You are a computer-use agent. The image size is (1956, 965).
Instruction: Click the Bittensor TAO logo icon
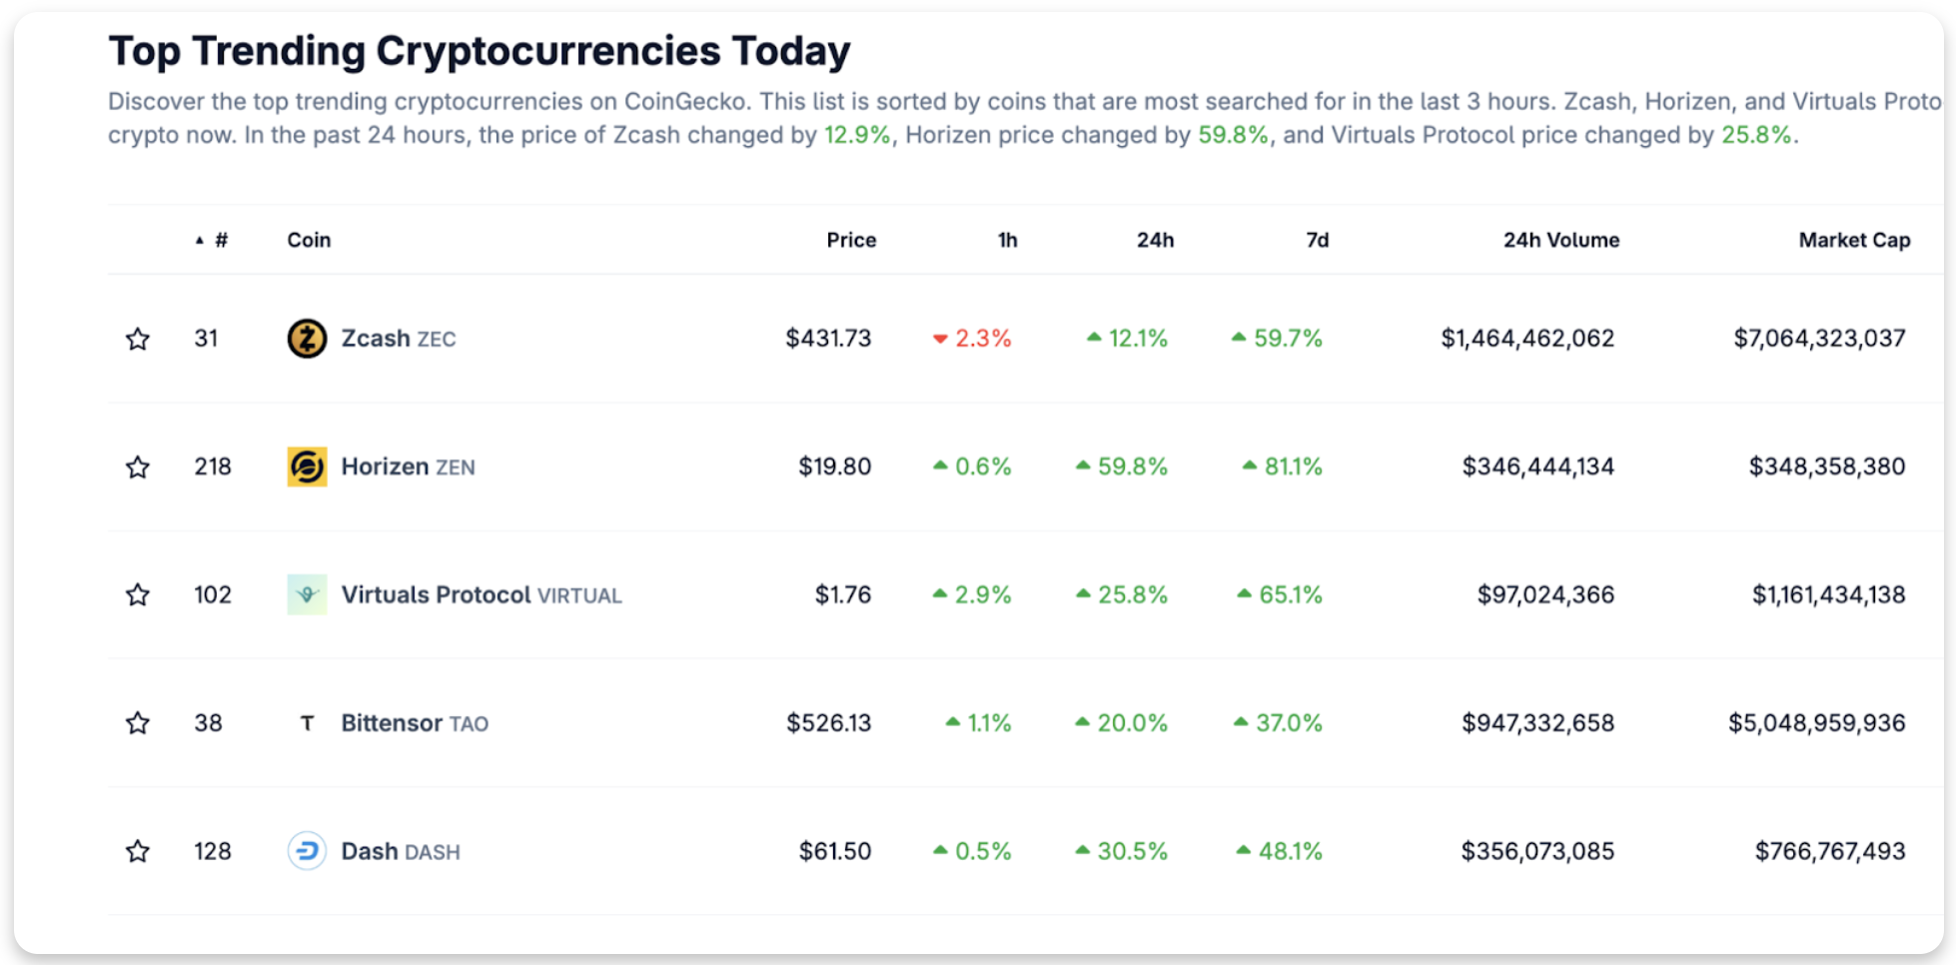[x=307, y=723]
